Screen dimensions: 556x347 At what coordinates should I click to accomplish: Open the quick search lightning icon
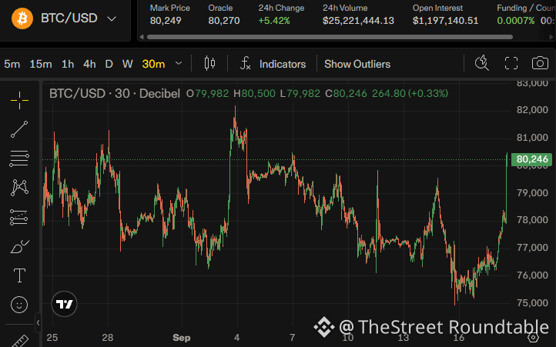(481, 63)
